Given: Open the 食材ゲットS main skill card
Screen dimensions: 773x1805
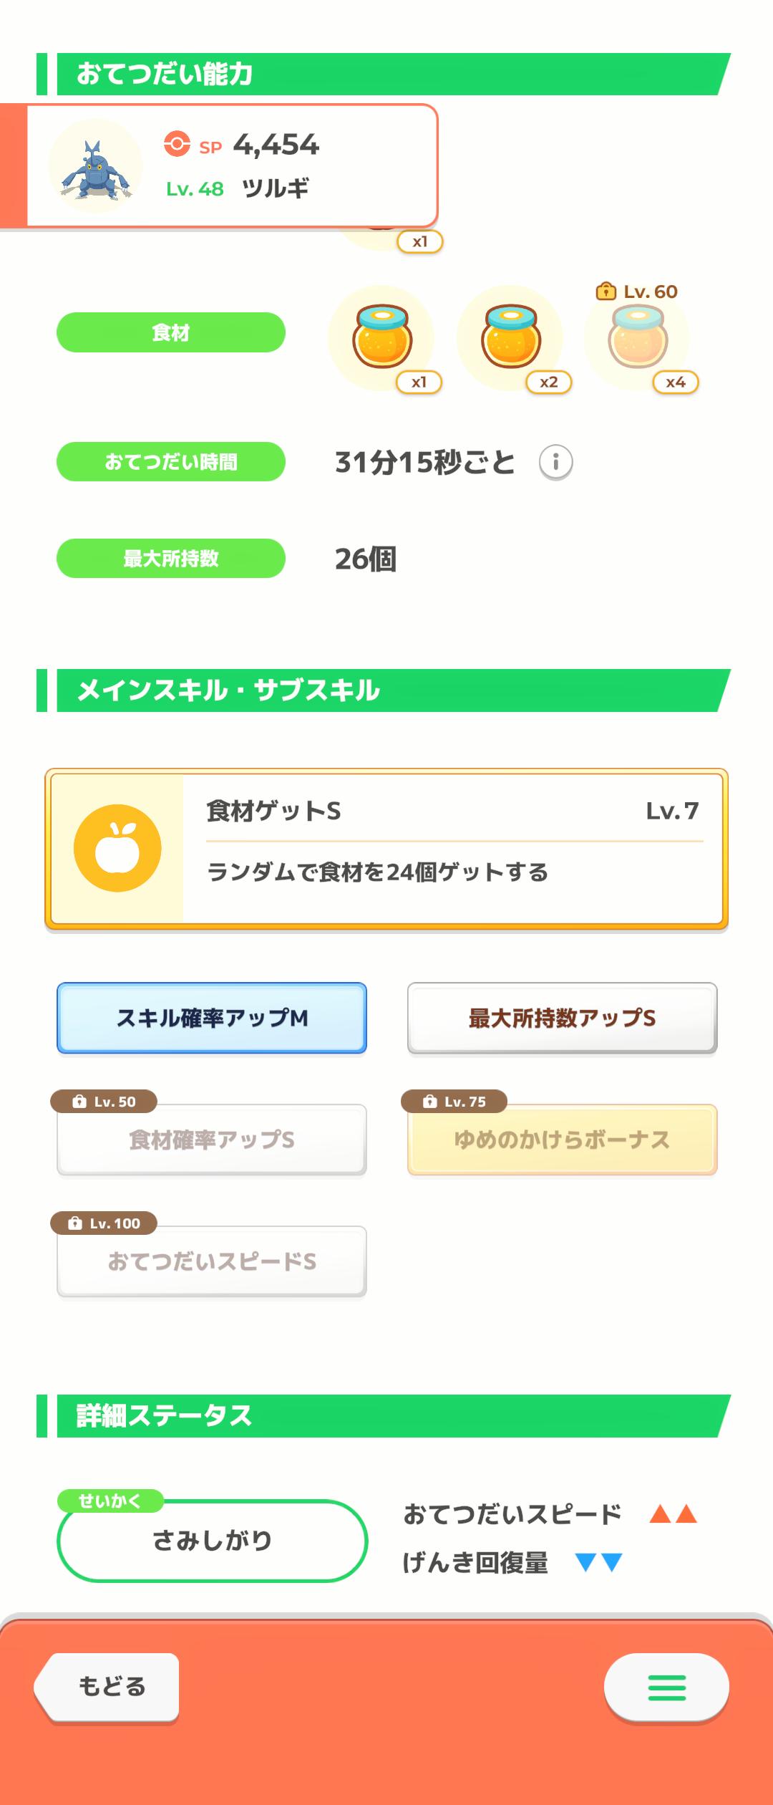Looking at the screenshot, I should click(x=451, y=849).
